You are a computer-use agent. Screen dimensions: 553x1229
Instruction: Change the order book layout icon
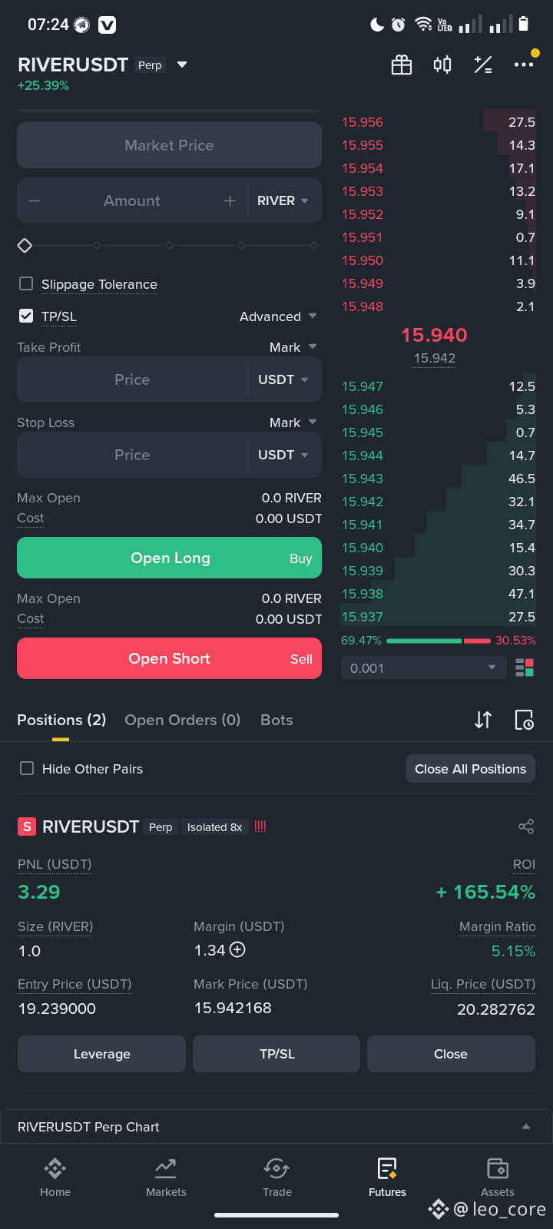tap(525, 668)
